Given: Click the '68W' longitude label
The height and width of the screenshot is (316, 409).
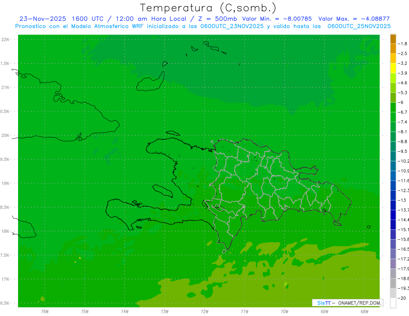Looking at the screenshot, I should [x=364, y=312].
